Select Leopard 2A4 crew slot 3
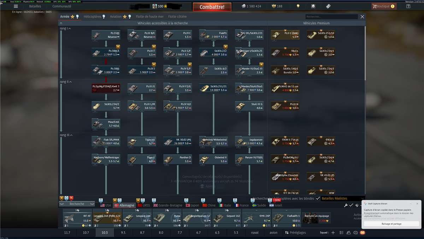Screen dimensions: 424x239 click(137, 218)
